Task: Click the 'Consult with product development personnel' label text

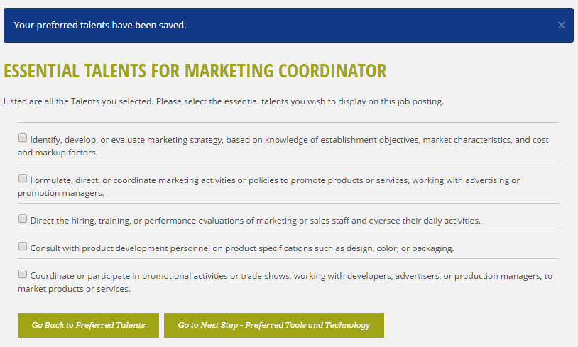Action: point(242,248)
